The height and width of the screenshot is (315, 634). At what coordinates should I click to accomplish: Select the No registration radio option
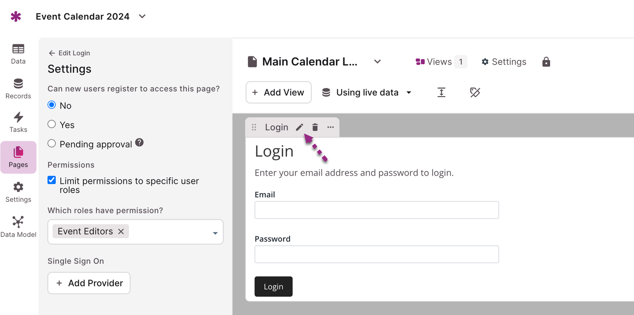click(52, 105)
